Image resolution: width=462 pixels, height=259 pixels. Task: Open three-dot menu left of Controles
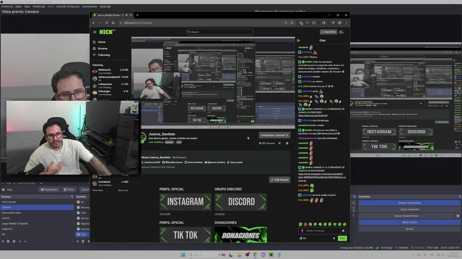(353, 215)
